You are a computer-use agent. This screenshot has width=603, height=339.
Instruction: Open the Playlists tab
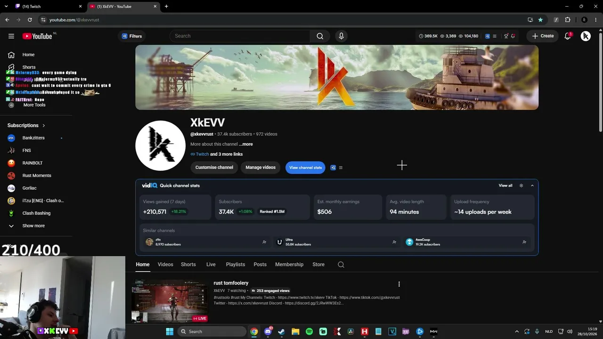pyautogui.click(x=236, y=265)
